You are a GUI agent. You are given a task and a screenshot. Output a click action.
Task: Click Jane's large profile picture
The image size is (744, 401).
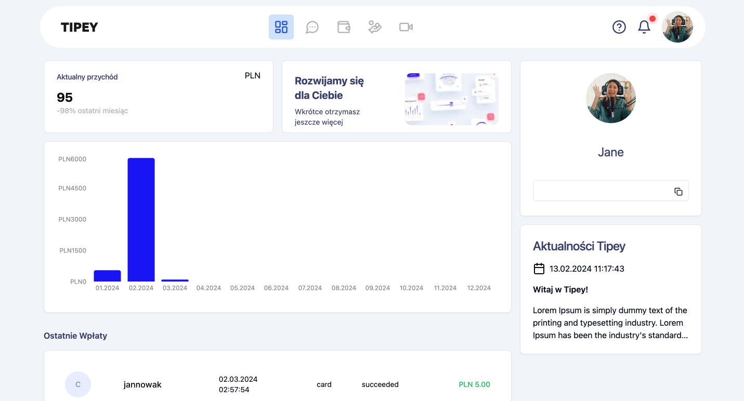click(610, 98)
